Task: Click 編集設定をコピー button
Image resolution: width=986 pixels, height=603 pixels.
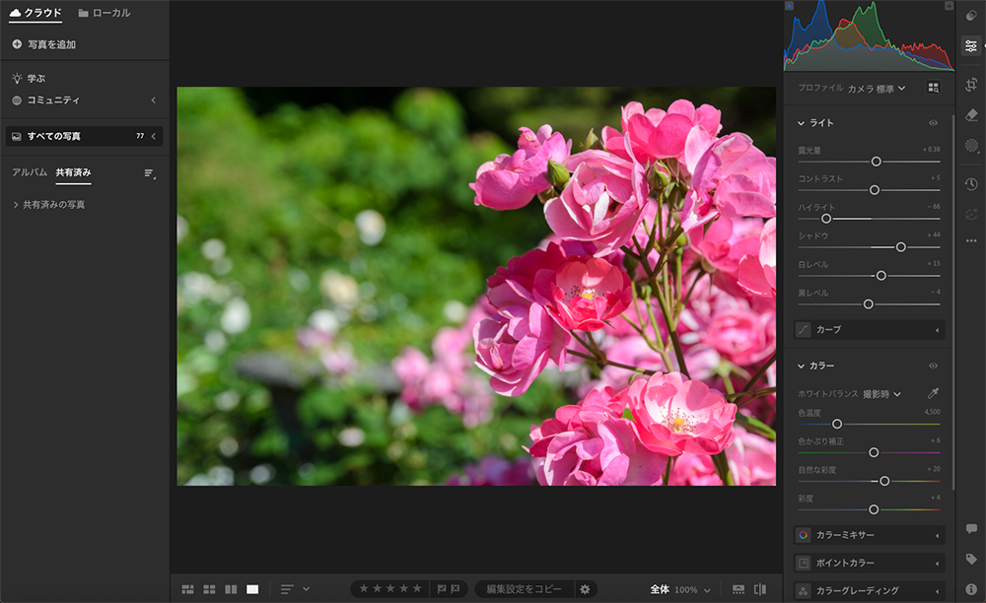Action: 524,589
